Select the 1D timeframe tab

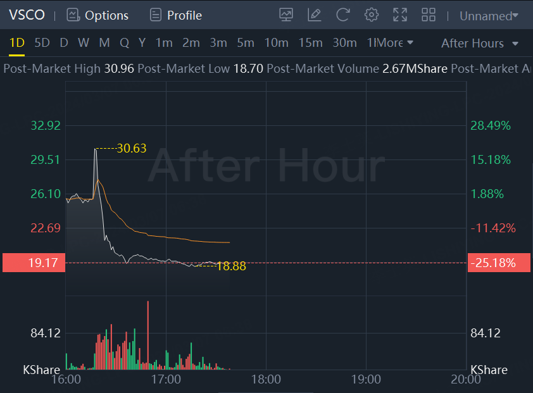[16, 42]
